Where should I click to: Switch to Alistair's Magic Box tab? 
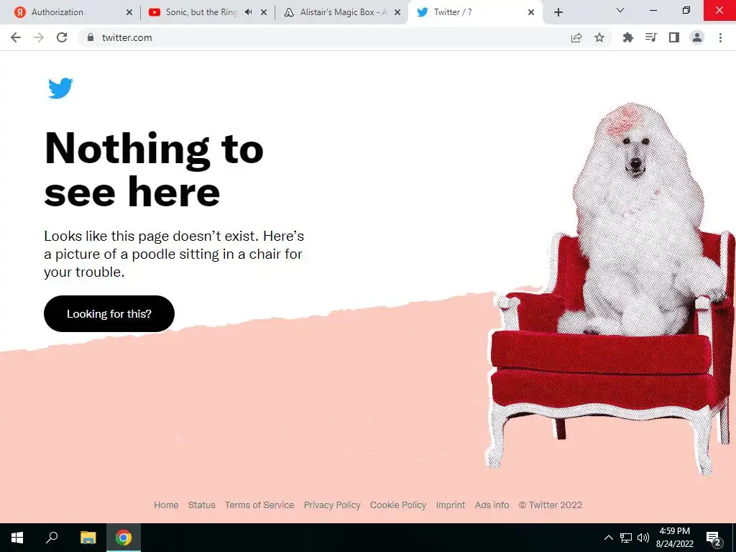pyautogui.click(x=343, y=12)
